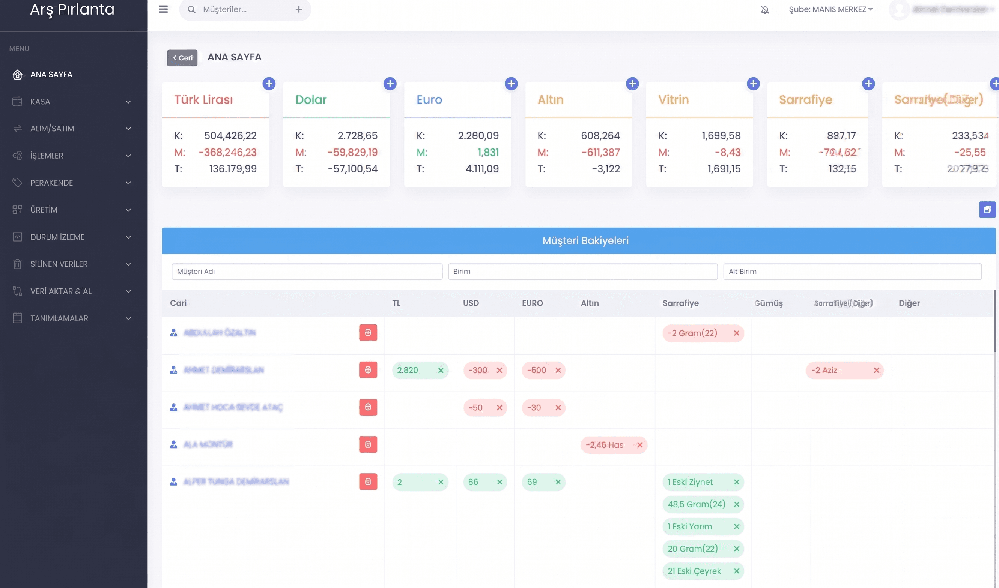Click the VERİ AKTAR & AL transfer icon
Image resolution: width=999 pixels, height=588 pixels.
(17, 291)
